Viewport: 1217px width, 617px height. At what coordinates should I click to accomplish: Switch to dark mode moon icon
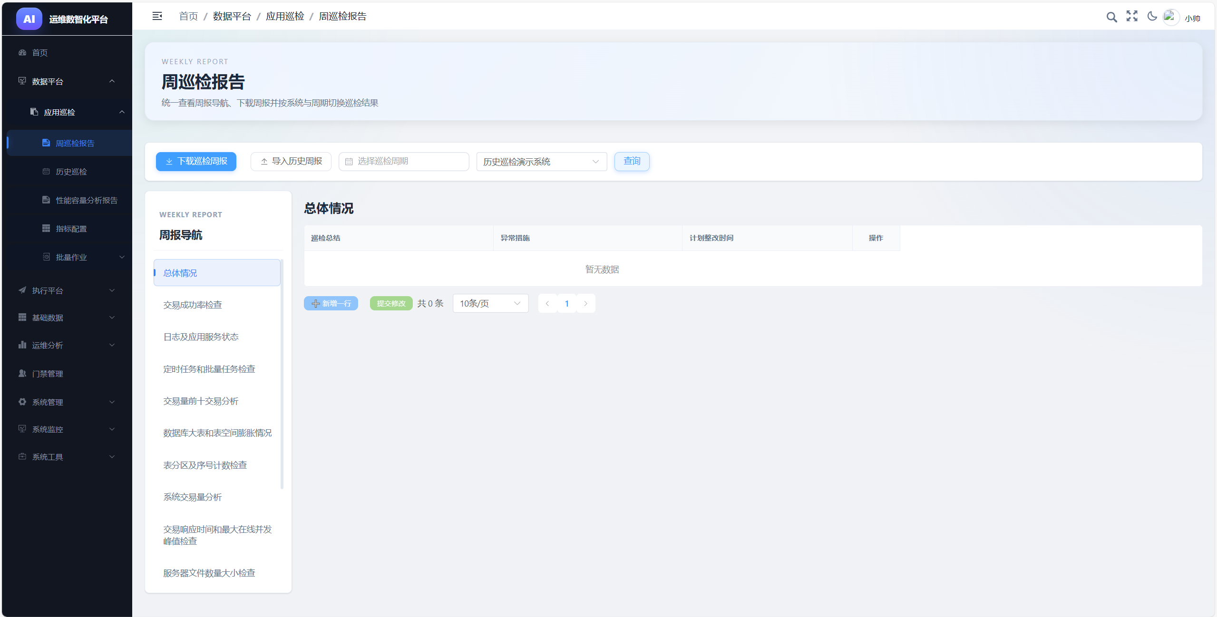click(x=1152, y=16)
